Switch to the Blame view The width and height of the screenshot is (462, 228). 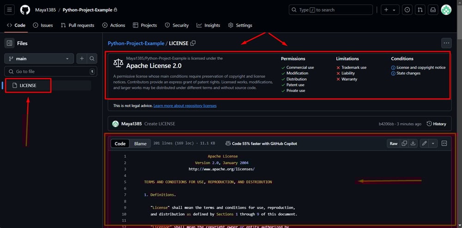[x=140, y=143]
